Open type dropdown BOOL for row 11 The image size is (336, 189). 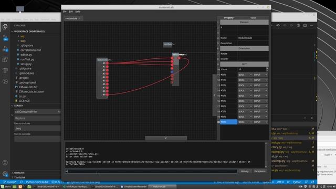[x=245, y=75]
